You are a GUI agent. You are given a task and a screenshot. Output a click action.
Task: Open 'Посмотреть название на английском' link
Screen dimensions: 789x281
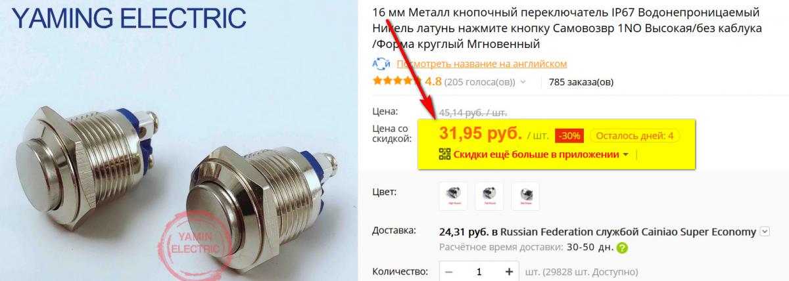click(481, 64)
